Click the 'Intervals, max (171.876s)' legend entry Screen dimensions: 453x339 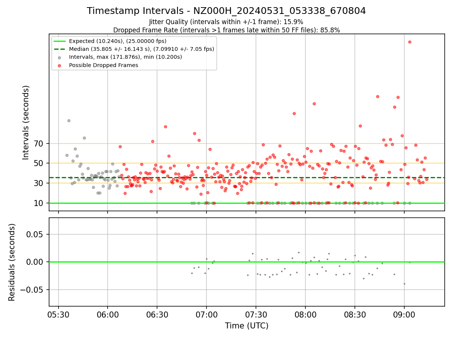tap(125, 57)
